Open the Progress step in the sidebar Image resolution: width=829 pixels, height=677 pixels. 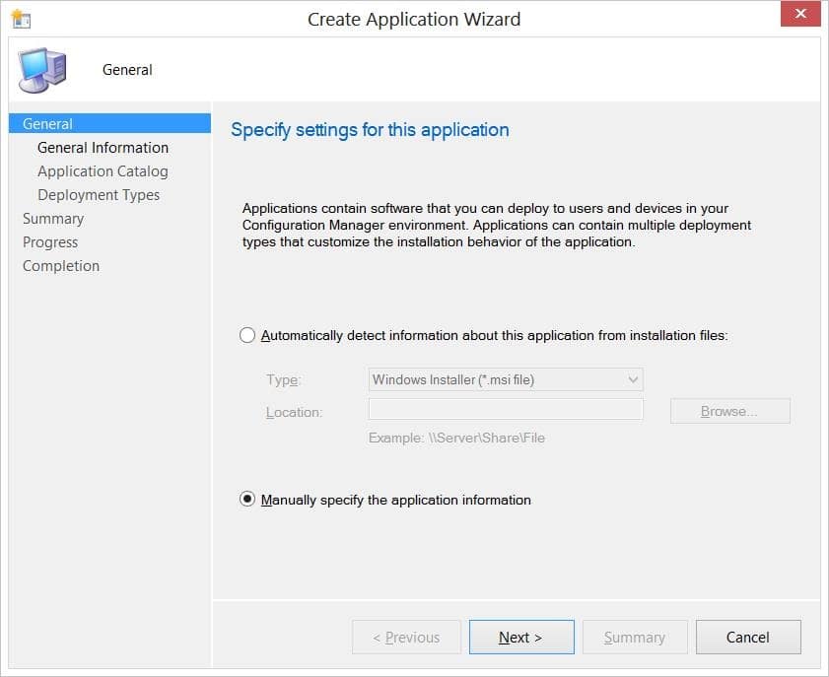pyautogui.click(x=50, y=241)
